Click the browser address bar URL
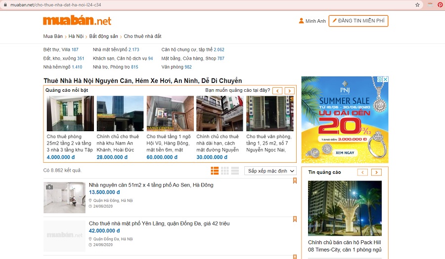Screen dimensions: 445x259 coord(55,5)
